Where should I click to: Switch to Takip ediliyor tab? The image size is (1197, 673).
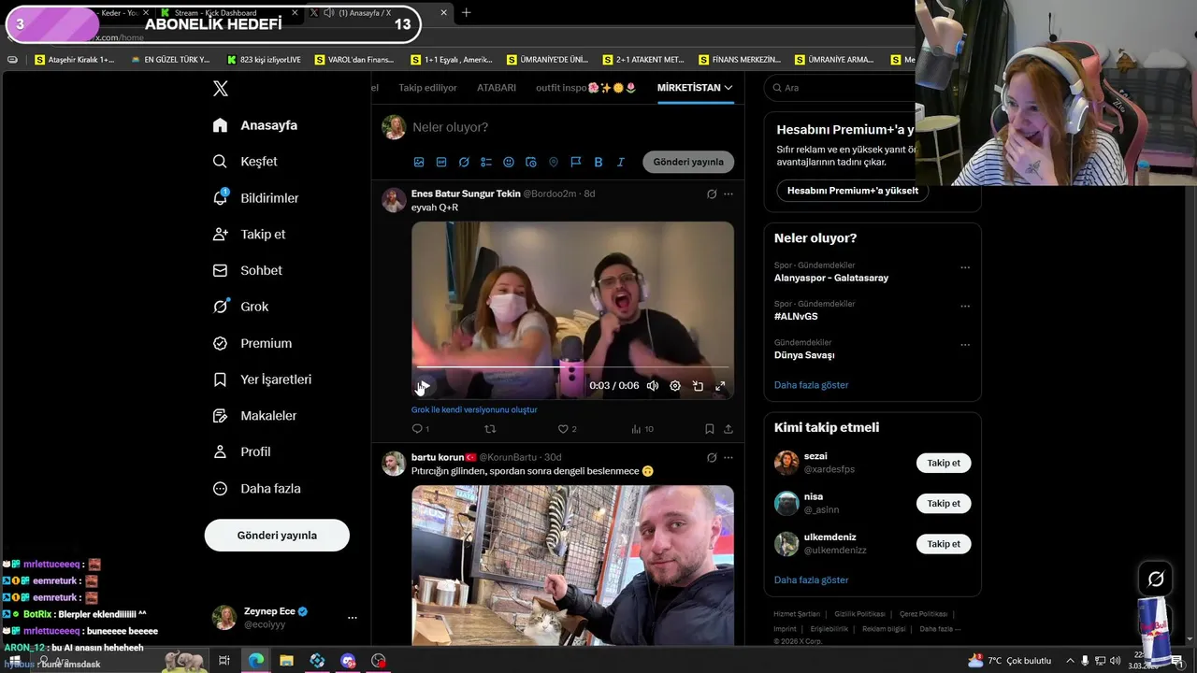tap(428, 88)
